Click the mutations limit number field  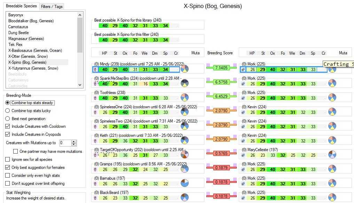(65, 143)
